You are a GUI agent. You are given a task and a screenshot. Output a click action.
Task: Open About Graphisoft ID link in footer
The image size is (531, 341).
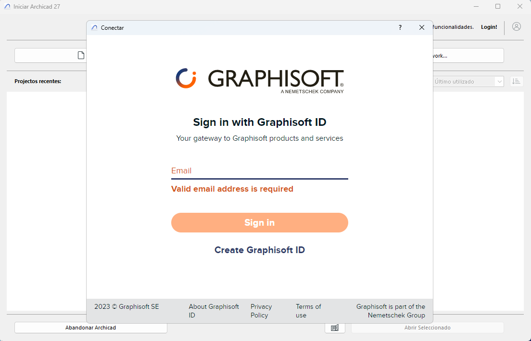[x=214, y=311]
